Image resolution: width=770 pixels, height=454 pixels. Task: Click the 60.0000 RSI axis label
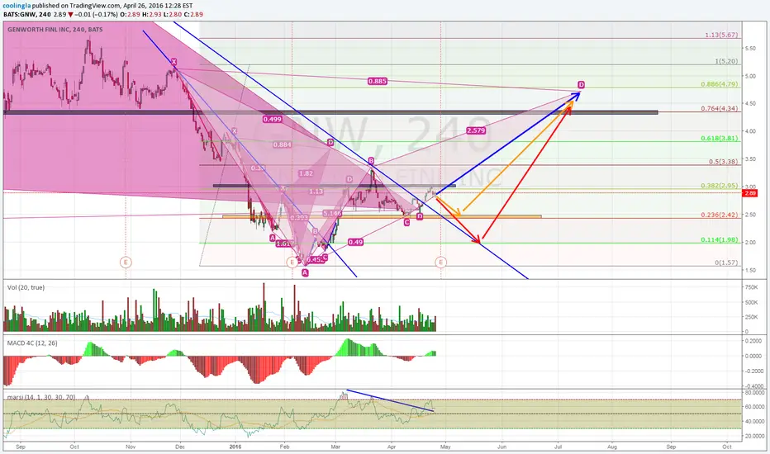753,407
